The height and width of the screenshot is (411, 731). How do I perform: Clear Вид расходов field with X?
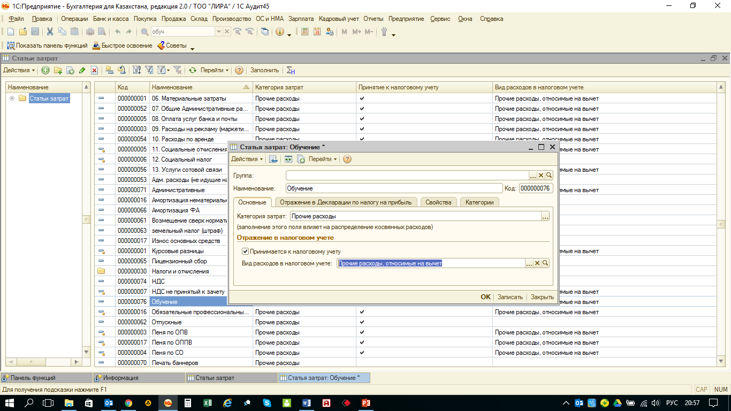(537, 263)
